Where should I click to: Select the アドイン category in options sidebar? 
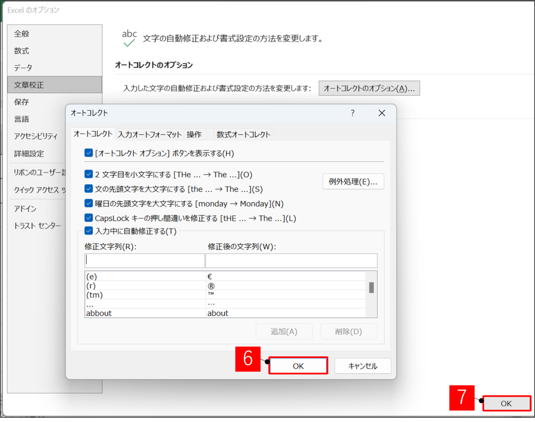click(37, 209)
